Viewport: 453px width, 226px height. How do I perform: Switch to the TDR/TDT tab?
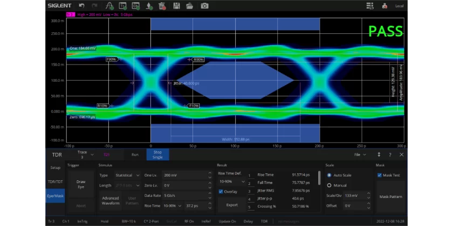coord(56,182)
